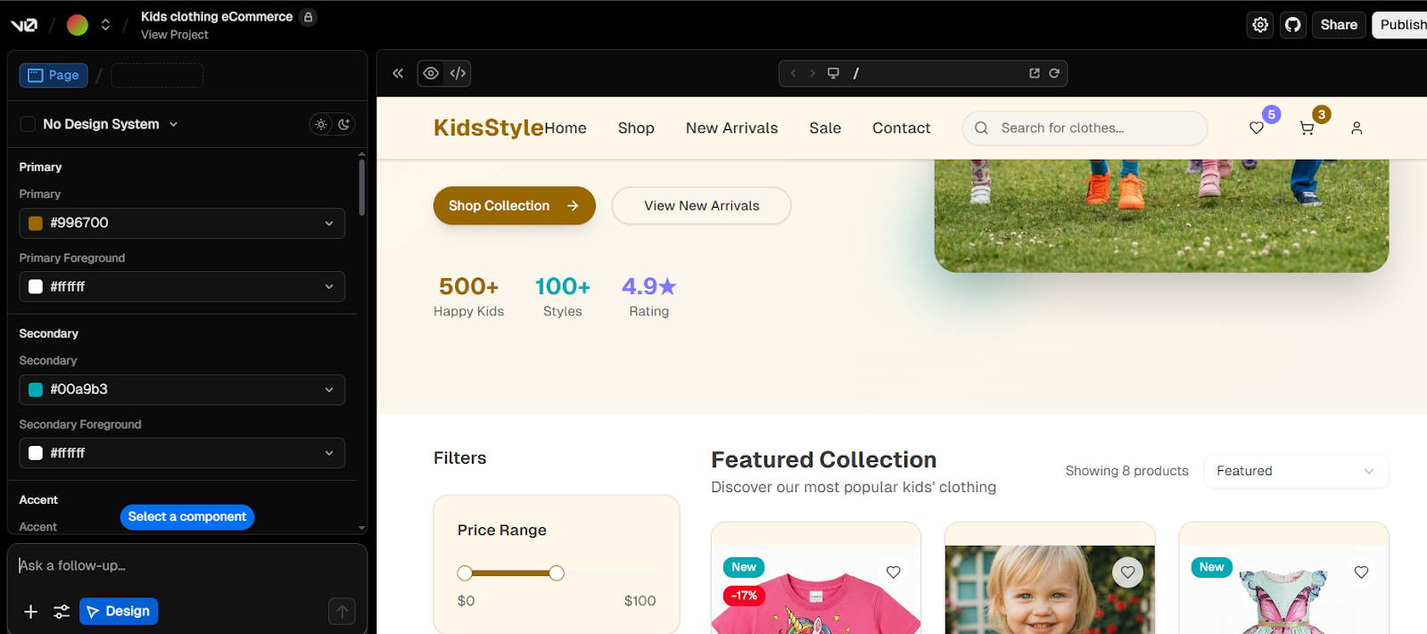Go to New Arrivals nav item
Image resolution: width=1427 pixels, height=634 pixels.
[731, 128]
